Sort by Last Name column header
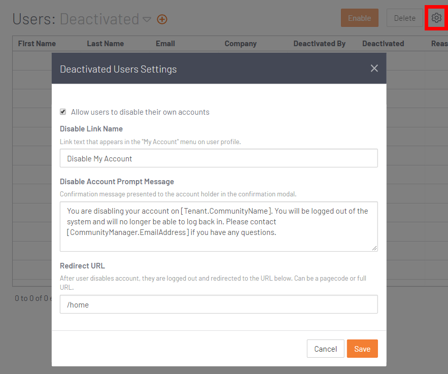Viewport: 448px width, 374px height. (106, 44)
